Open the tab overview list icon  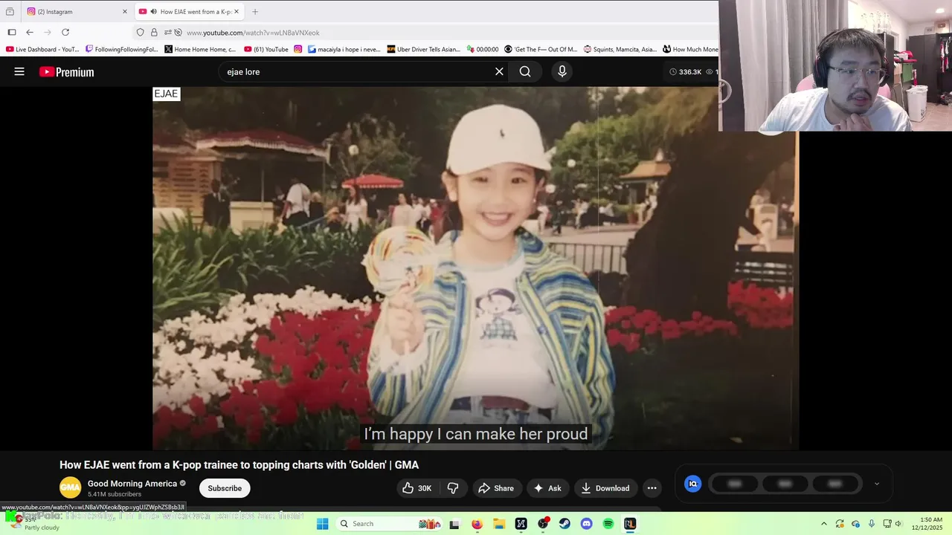click(x=10, y=11)
